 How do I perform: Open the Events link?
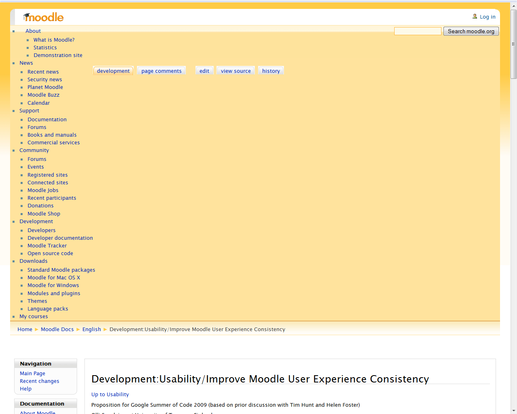click(x=36, y=167)
